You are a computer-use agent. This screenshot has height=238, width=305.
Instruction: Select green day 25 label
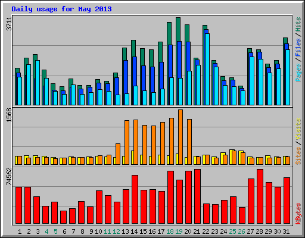click(232, 231)
